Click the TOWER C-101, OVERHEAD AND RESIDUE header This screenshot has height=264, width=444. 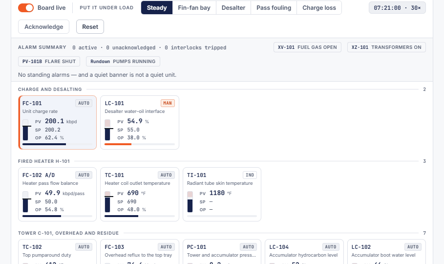68,233
